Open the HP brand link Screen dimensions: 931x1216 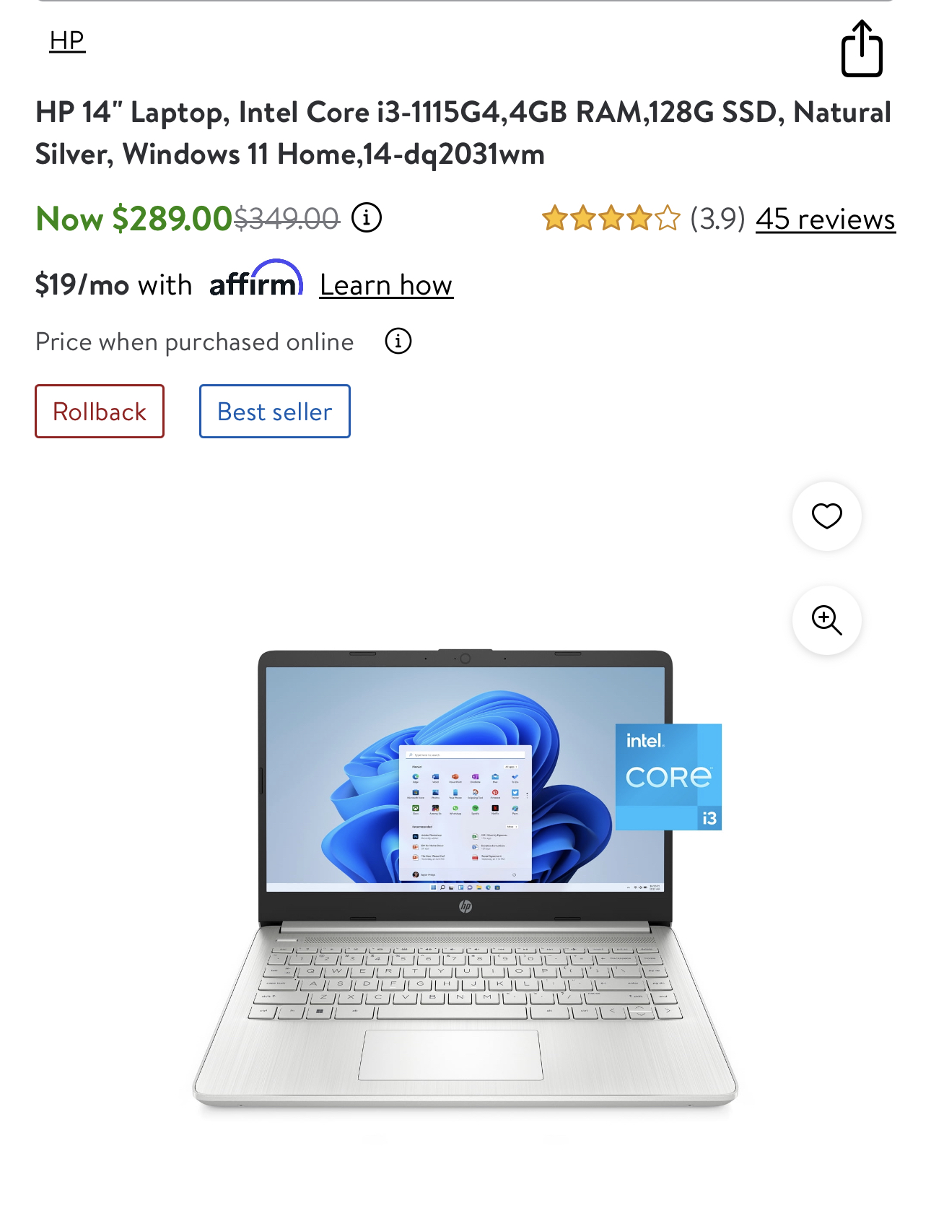[x=67, y=40]
